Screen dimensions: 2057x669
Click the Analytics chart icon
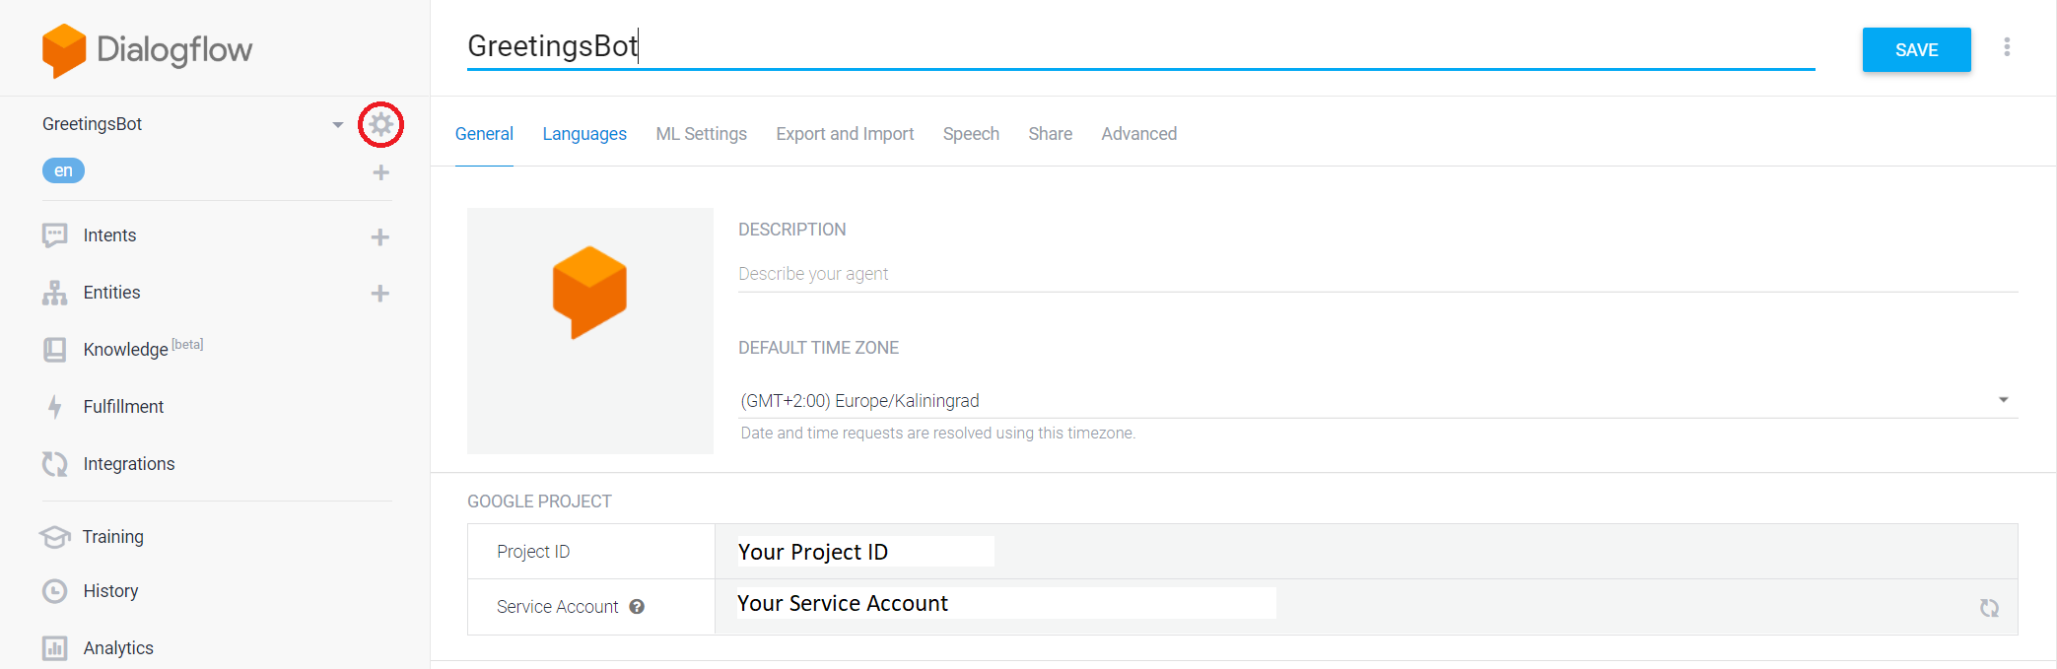click(55, 648)
